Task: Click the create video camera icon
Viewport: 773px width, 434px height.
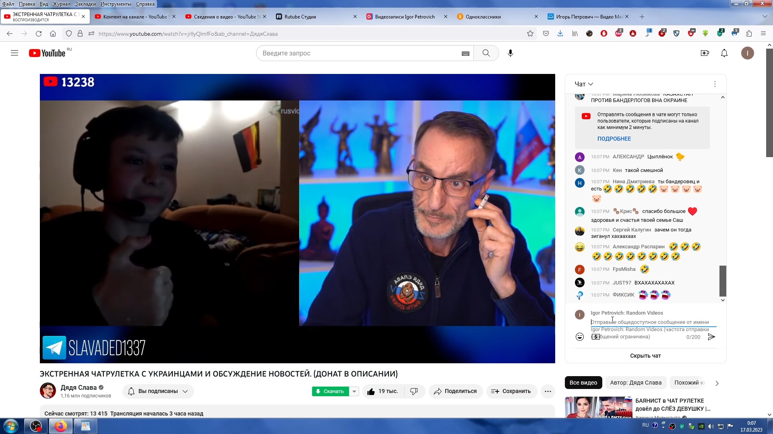Action: pyautogui.click(x=705, y=53)
